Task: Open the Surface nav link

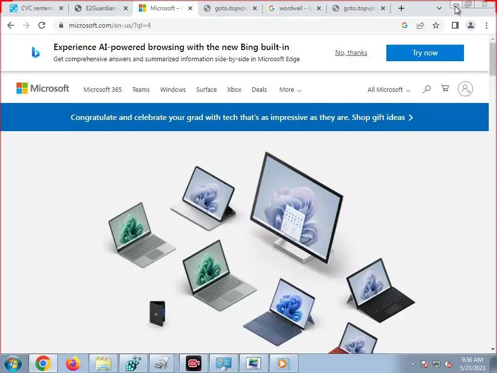Action: pos(206,89)
